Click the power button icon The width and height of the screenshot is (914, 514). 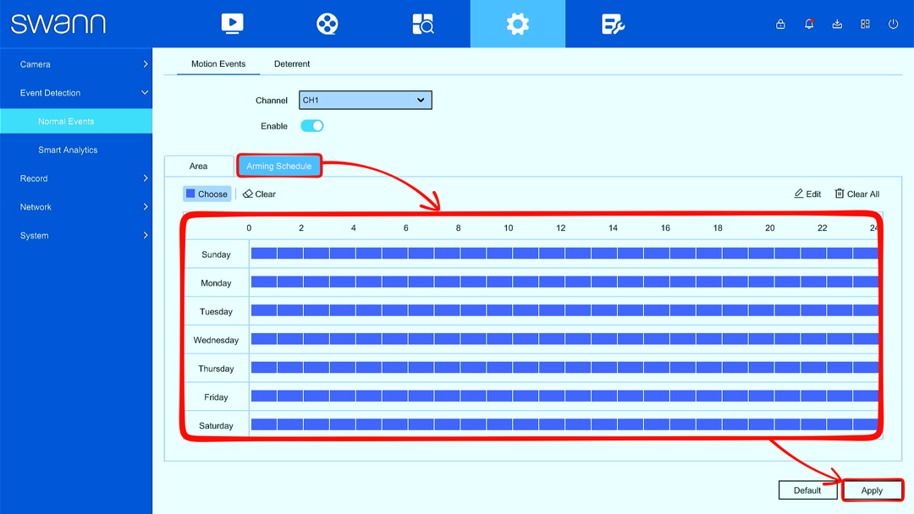click(893, 24)
